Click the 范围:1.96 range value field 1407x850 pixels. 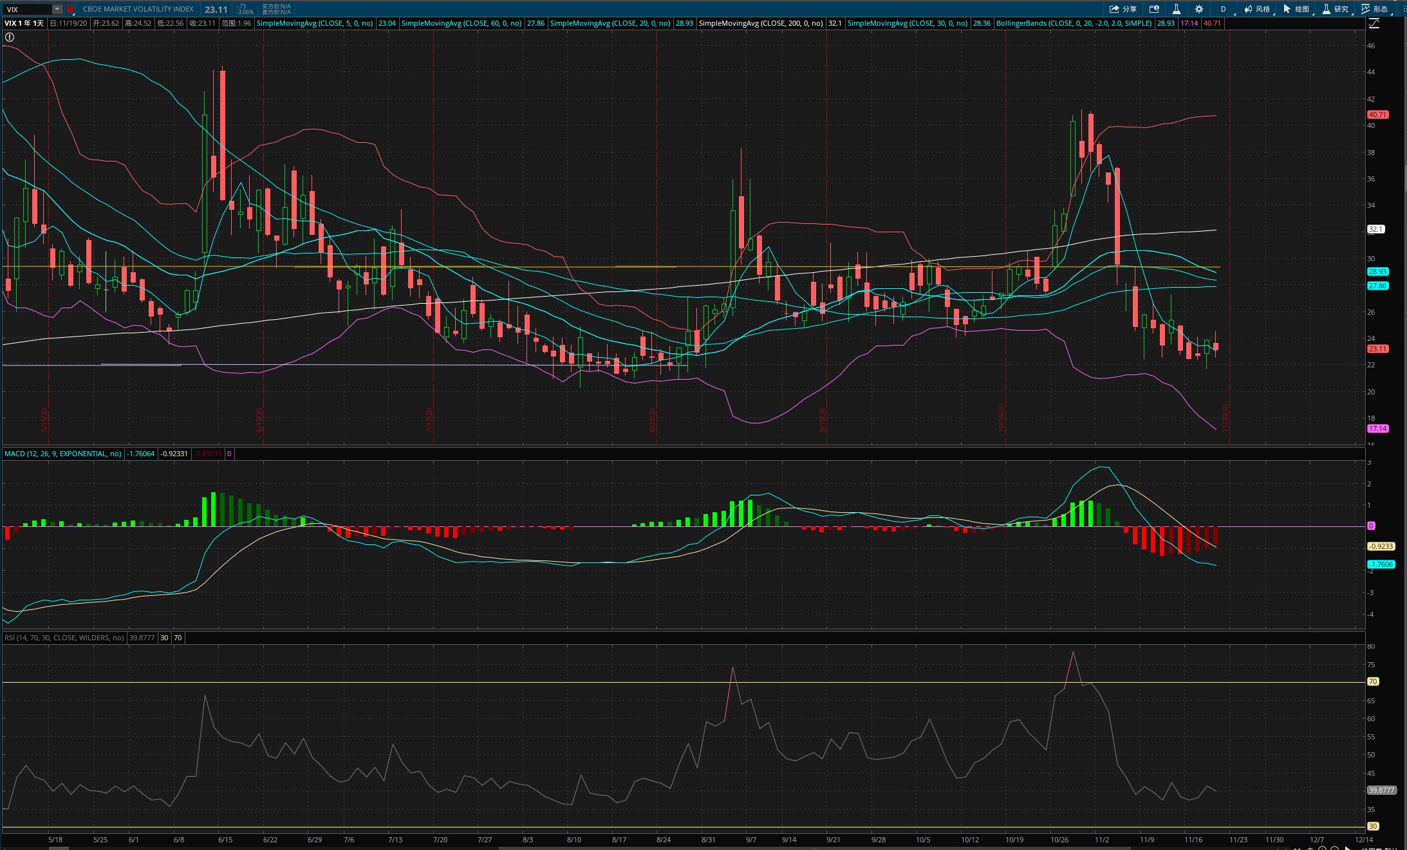click(x=236, y=23)
